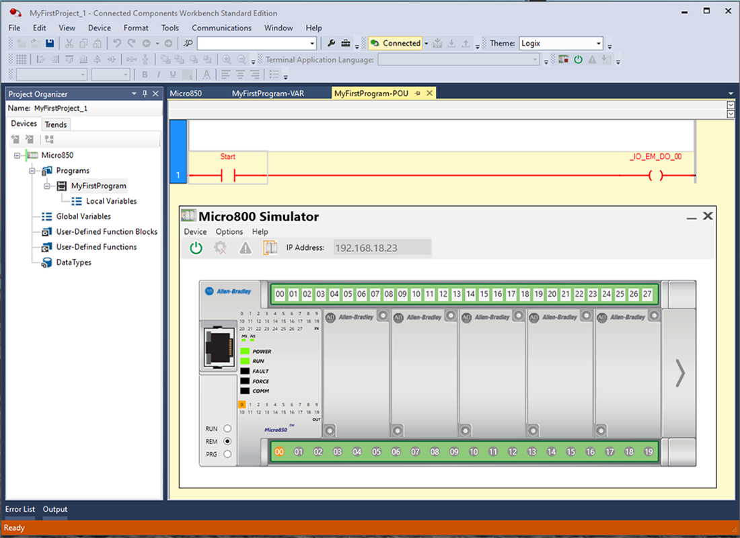This screenshot has width=740, height=538.
Task: Click the Undo arrow icon
Action: 117,44
